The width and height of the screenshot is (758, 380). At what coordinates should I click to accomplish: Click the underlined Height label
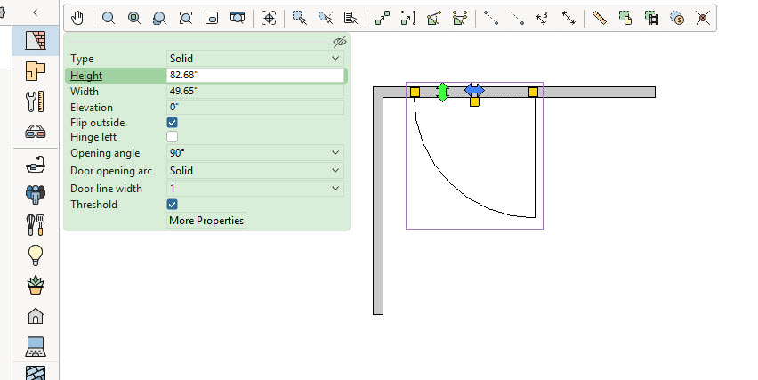86,76
